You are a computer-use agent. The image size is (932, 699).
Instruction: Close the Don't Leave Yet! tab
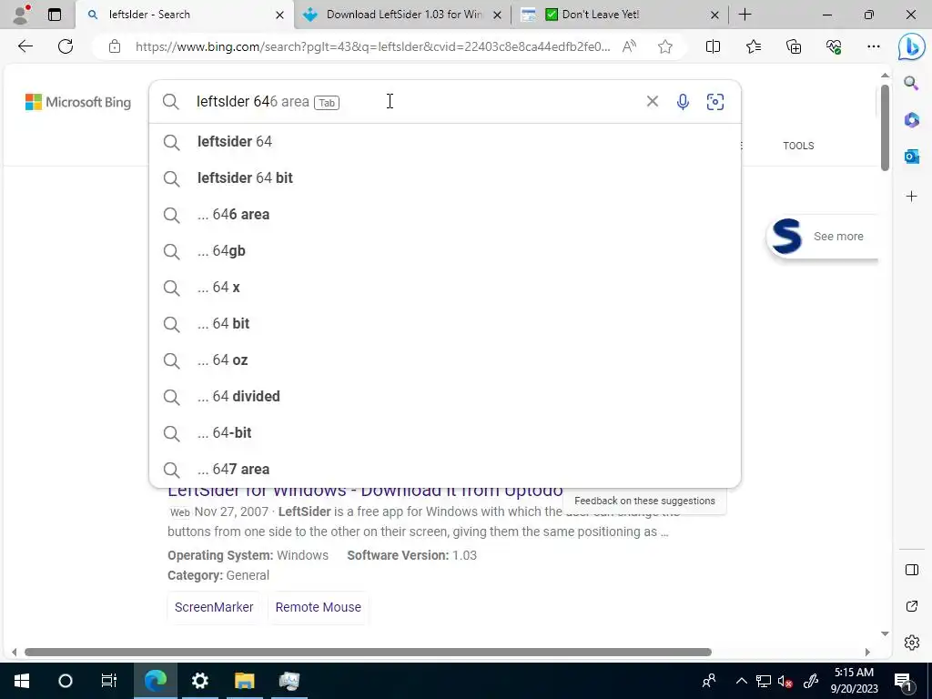click(714, 15)
